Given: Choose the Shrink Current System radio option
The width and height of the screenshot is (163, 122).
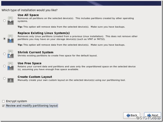Looking at the screenshot, I should (4, 54).
